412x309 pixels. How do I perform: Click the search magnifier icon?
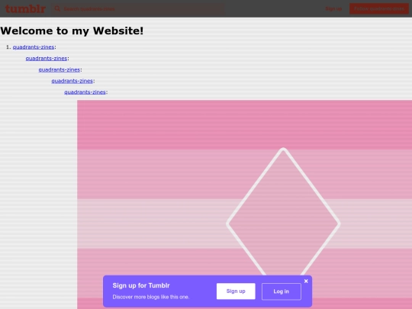(57, 8)
